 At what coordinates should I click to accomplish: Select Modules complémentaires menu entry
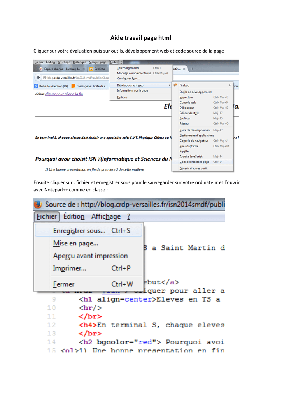tap(140, 73)
